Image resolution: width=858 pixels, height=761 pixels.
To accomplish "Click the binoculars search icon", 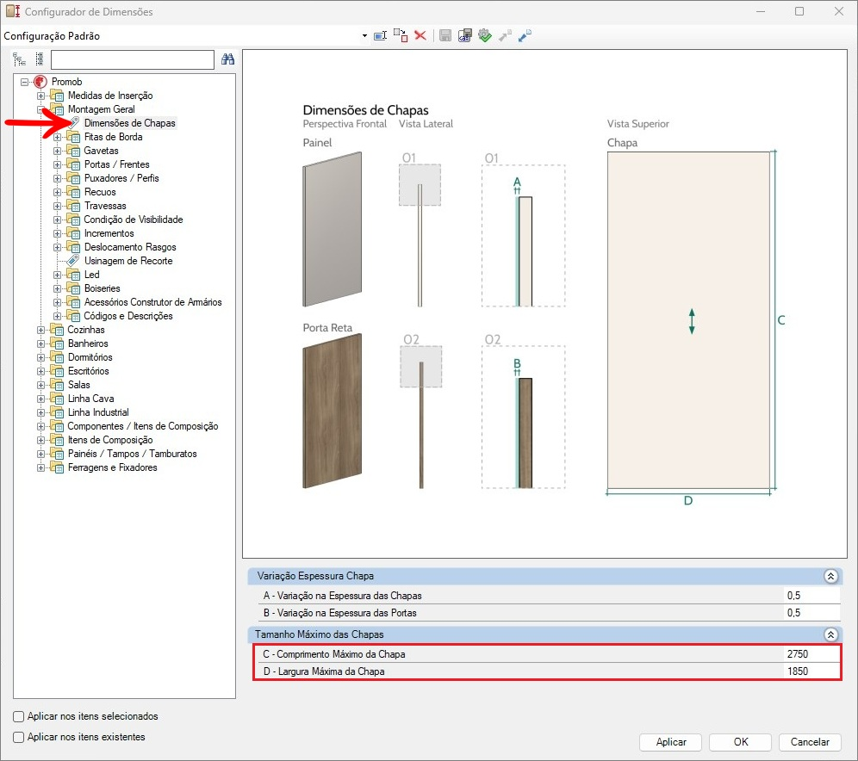I will (x=228, y=59).
